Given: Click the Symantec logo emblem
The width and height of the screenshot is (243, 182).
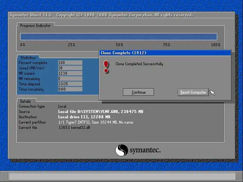Looking at the screenshot, I should 121,150.
